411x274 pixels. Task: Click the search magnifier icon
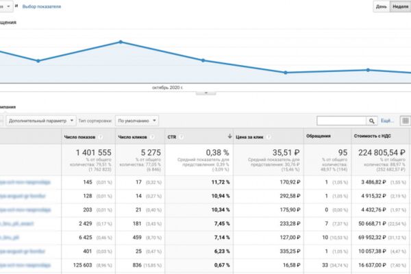pyautogui.click(x=372, y=121)
